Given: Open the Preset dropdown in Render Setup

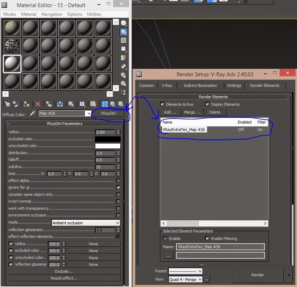Looking at the screenshot, I should pos(186,271).
